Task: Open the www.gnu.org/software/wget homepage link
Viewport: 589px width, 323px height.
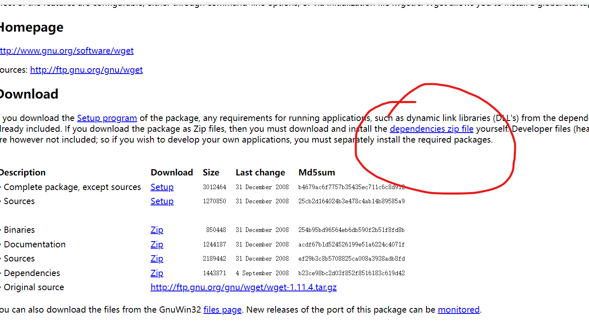Action: pyautogui.click(x=67, y=51)
